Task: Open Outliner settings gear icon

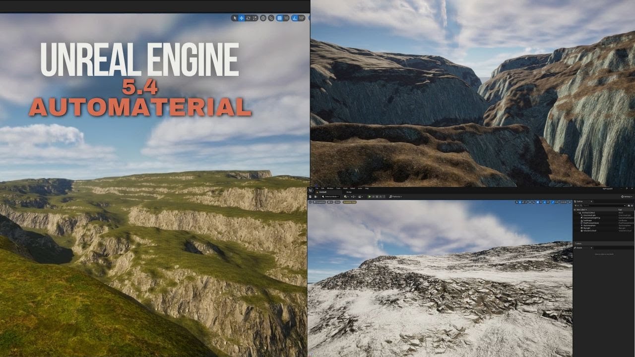Action: pyautogui.click(x=632, y=206)
